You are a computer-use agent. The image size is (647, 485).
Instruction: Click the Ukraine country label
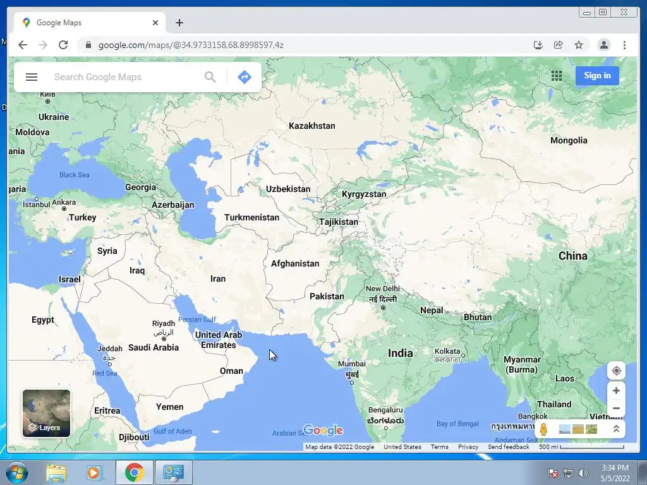tap(54, 117)
